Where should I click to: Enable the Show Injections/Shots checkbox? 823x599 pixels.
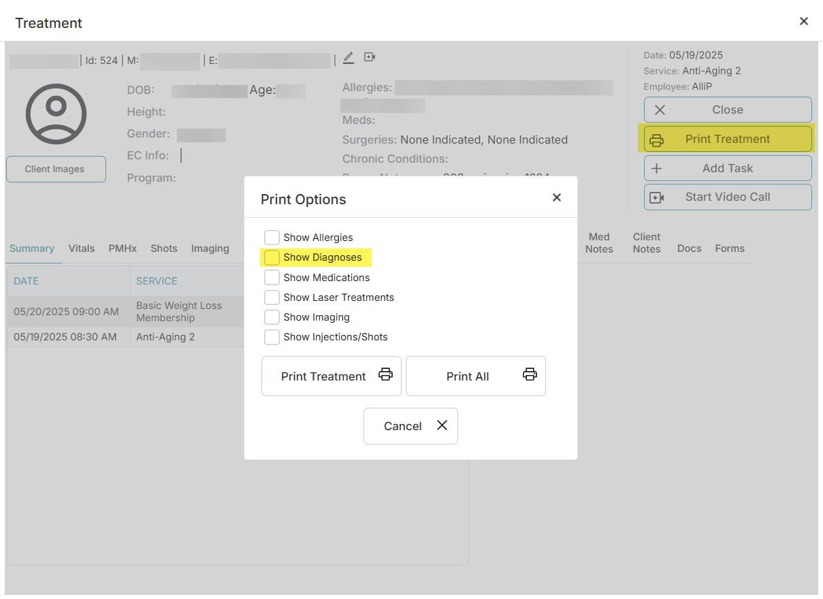272,336
